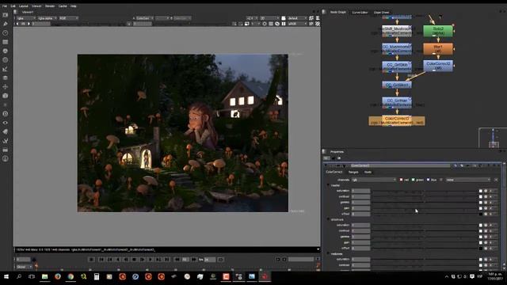
Task: Open the Merge nodes toolbar menu
Action: 6,78
